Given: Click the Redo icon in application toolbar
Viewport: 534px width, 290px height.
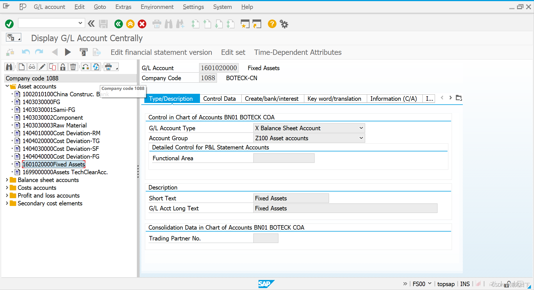Looking at the screenshot, I should coord(39,52).
